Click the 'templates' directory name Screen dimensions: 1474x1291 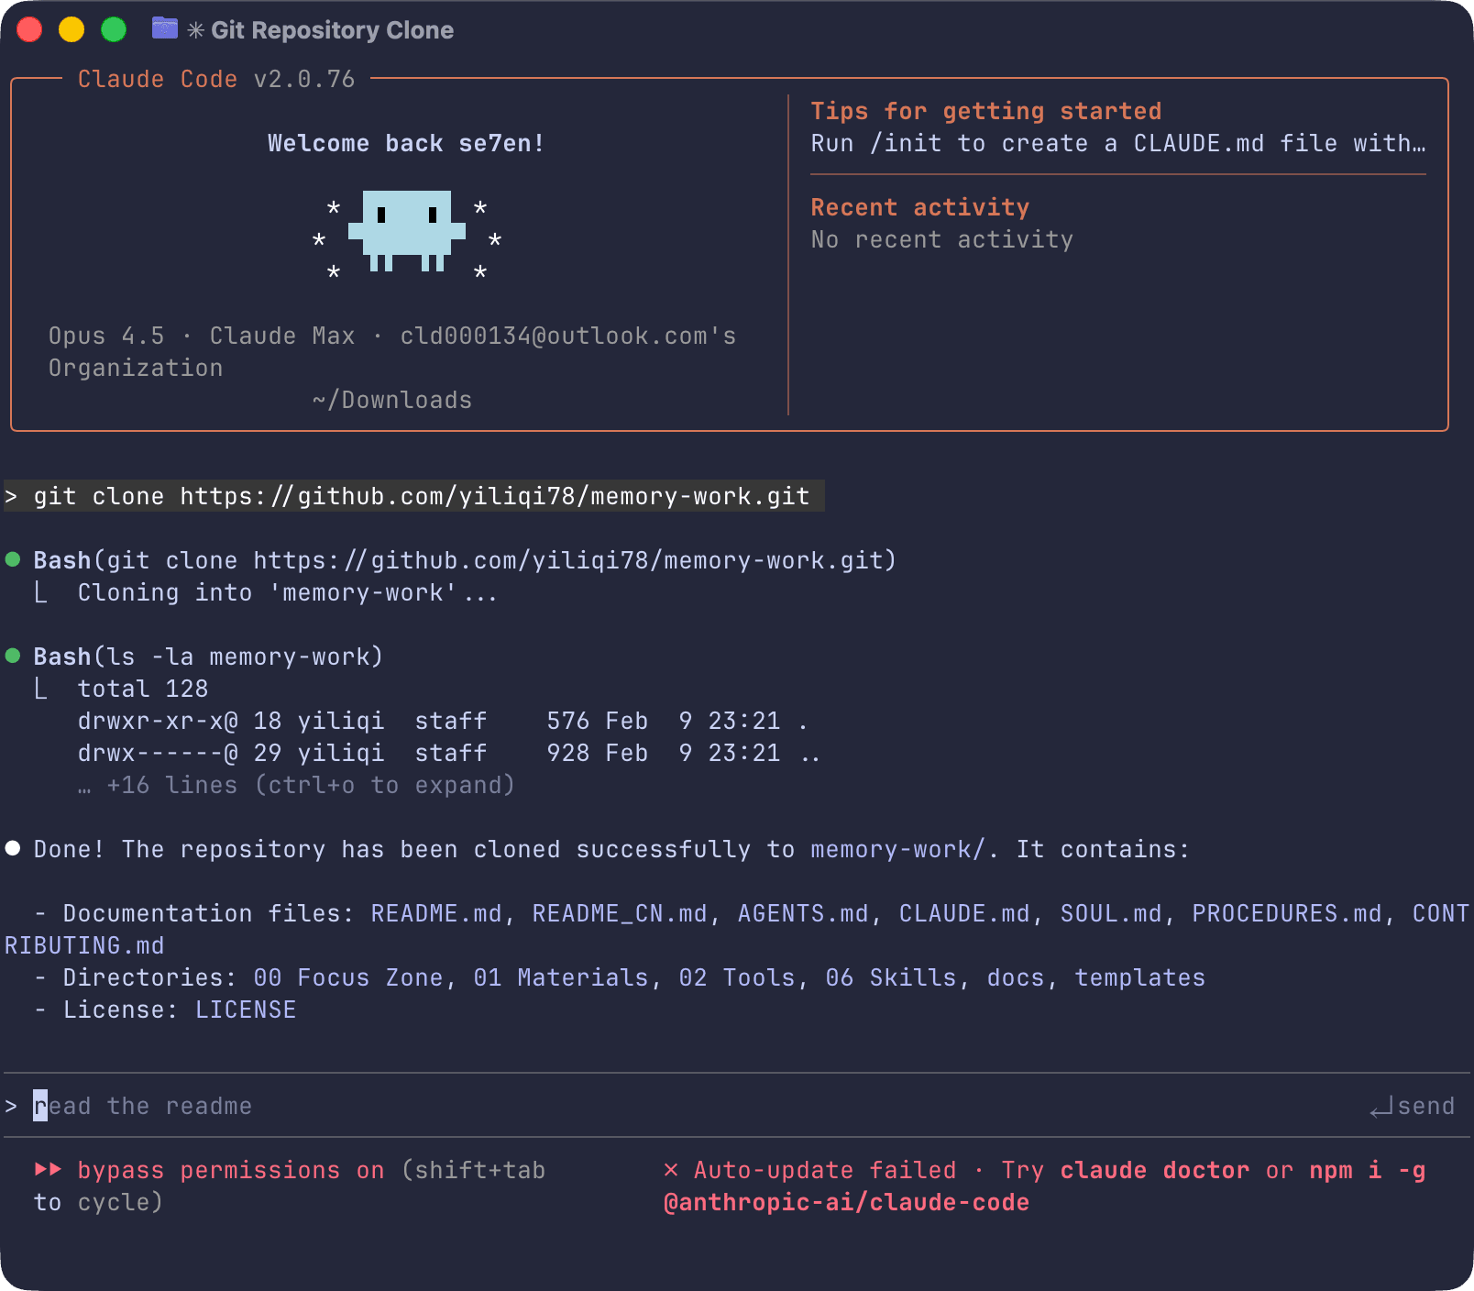click(1140, 978)
